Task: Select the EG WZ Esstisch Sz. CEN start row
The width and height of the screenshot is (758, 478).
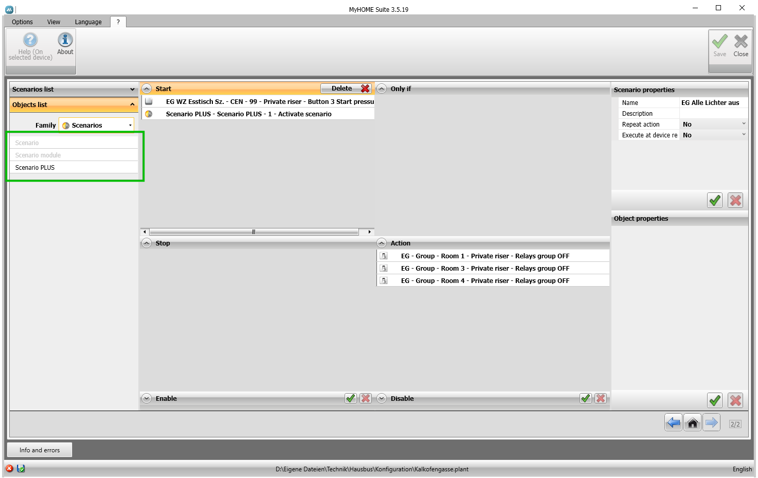Action: [258, 101]
